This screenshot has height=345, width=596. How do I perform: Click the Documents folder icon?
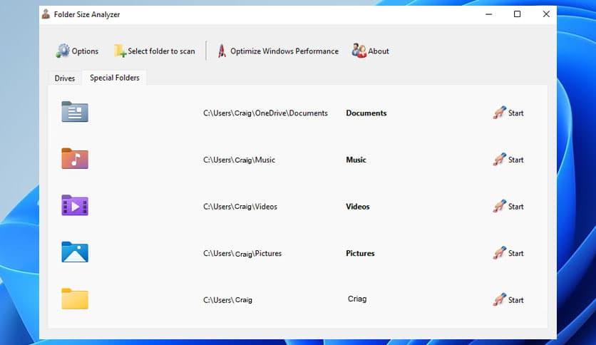point(75,112)
